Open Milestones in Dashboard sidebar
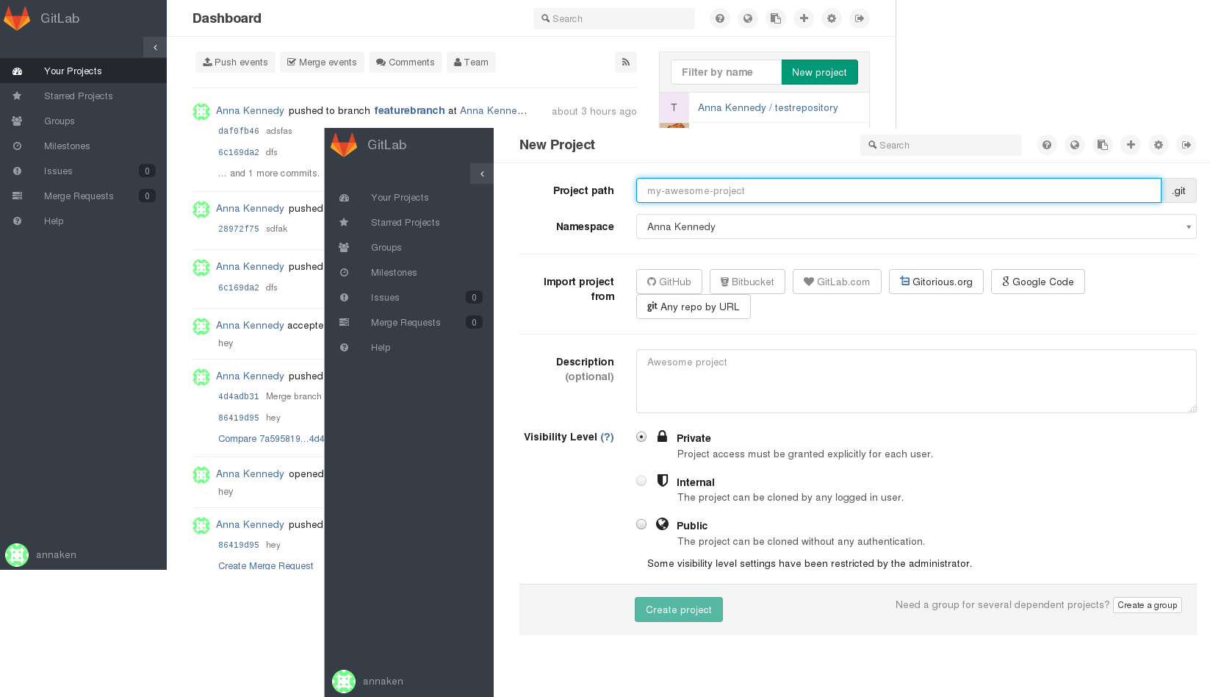 (83, 146)
